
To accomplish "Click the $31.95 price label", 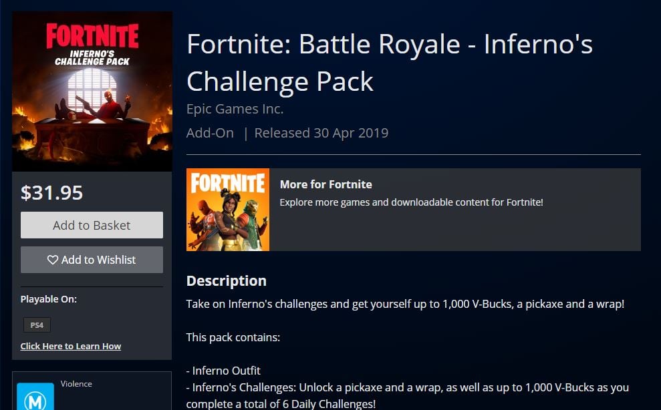I will coord(51,192).
